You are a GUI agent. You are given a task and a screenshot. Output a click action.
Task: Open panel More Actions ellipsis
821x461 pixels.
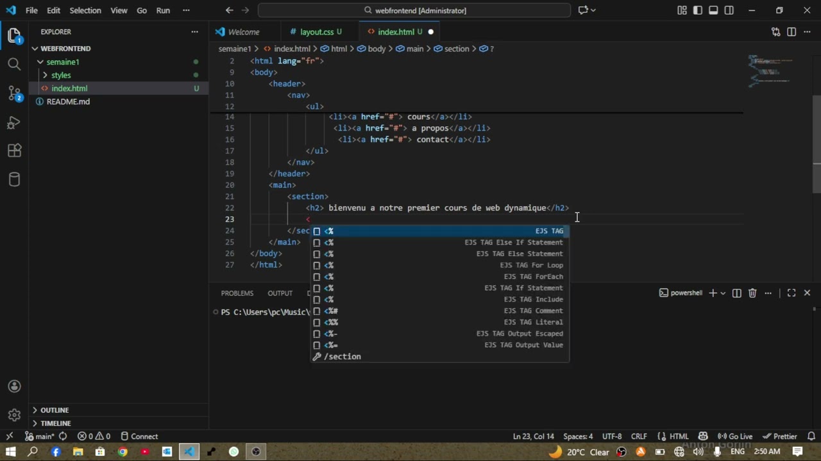tap(768, 293)
